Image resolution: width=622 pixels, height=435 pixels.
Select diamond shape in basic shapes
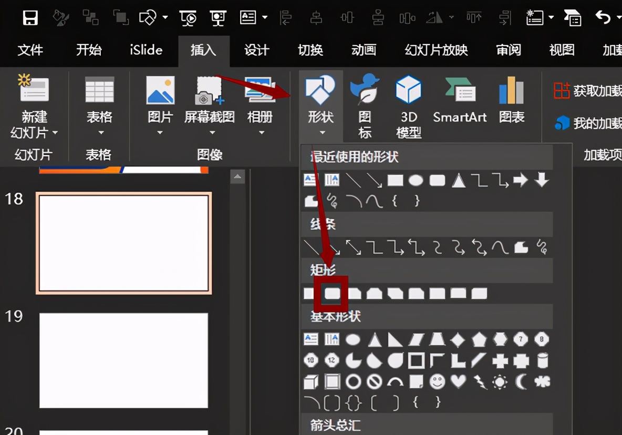pyautogui.click(x=458, y=340)
